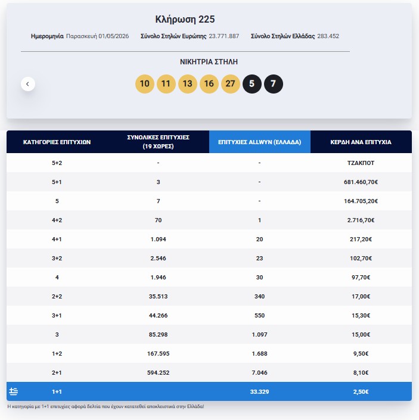
Task: Click the footnote about 1+1 Greek tickets
Action: (x=106, y=406)
